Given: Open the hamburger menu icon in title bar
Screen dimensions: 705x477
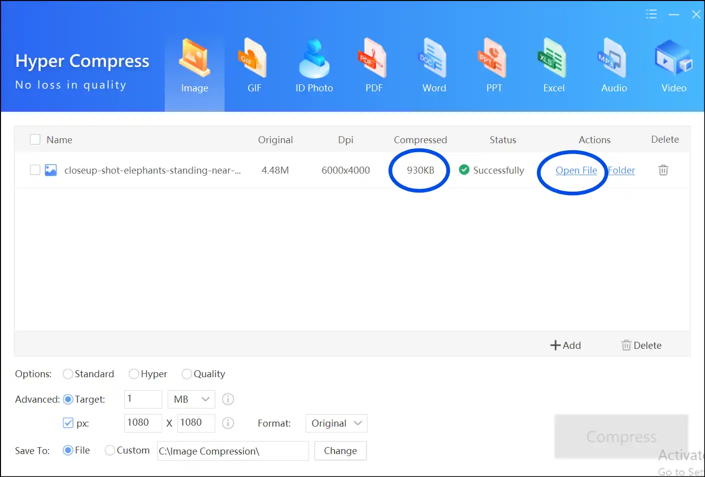Looking at the screenshot, I should tap(651, 14).
